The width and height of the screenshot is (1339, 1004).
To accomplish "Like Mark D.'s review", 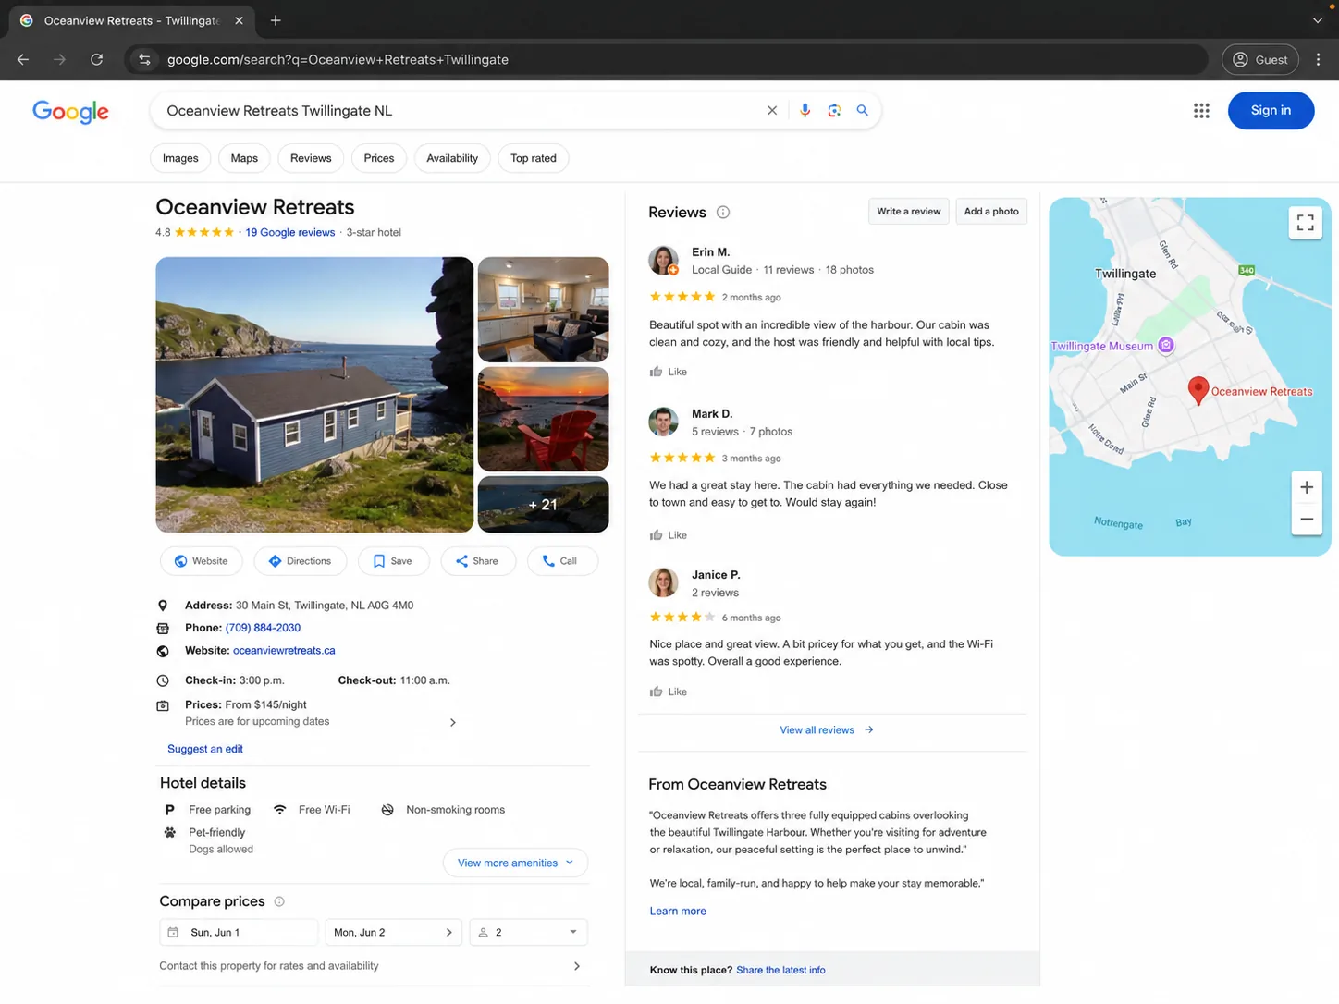I will pyautogui.click(x=669, y=535).
